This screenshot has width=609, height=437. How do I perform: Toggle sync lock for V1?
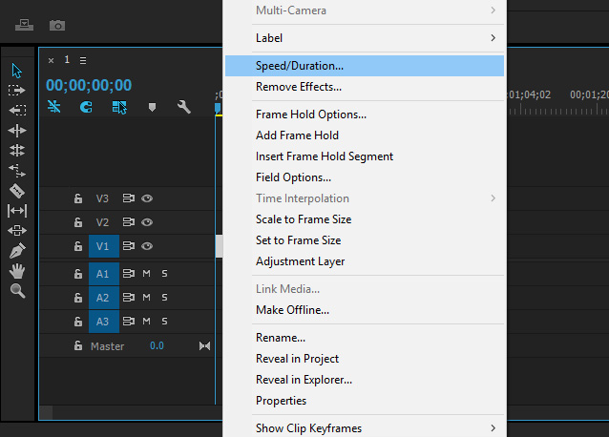coord(129,246)
